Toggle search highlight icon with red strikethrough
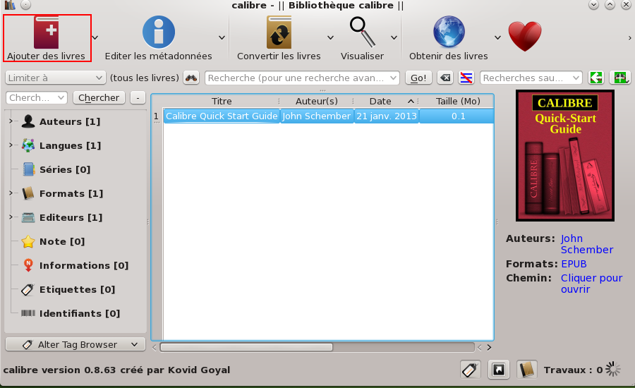 coord(466,78)
